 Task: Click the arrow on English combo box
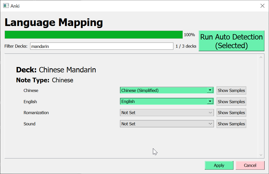(210, 101)
